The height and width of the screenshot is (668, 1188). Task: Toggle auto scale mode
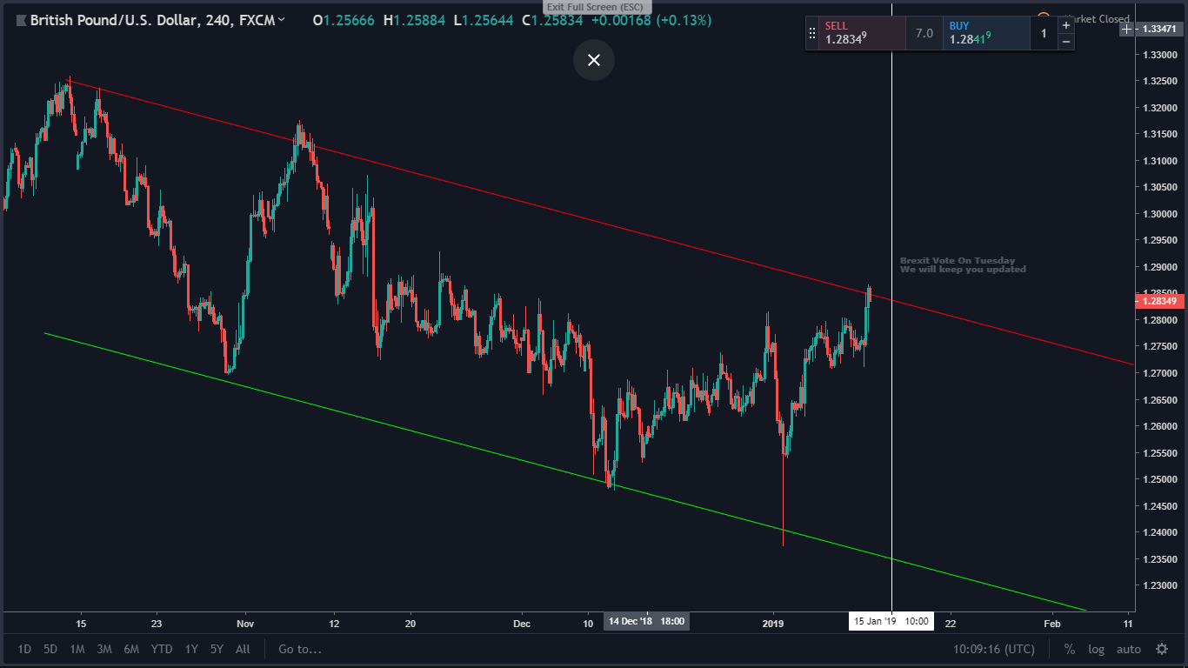point(1129,649)
